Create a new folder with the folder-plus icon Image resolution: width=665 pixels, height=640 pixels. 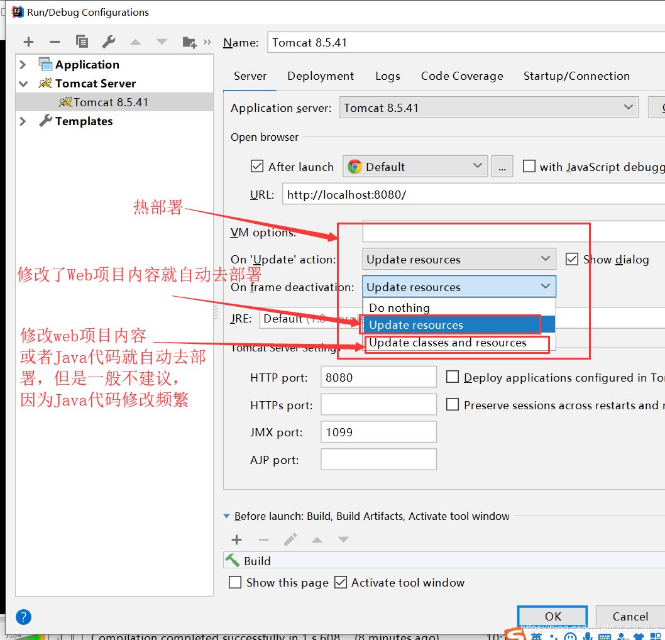(x=189, y=42)
